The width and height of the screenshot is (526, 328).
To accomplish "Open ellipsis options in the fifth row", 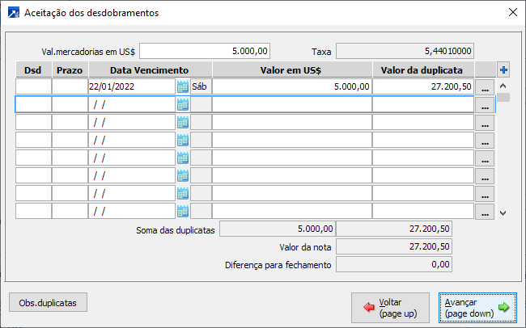I will point(485,158).
